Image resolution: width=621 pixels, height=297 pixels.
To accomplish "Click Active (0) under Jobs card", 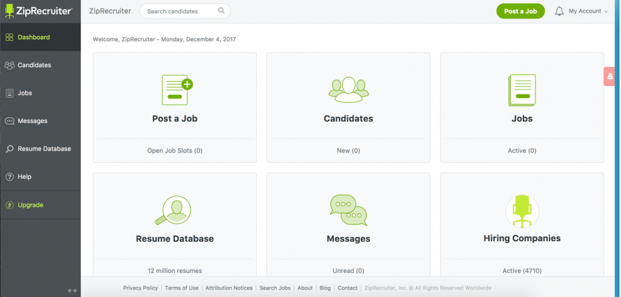I will (x=522, y=151).
